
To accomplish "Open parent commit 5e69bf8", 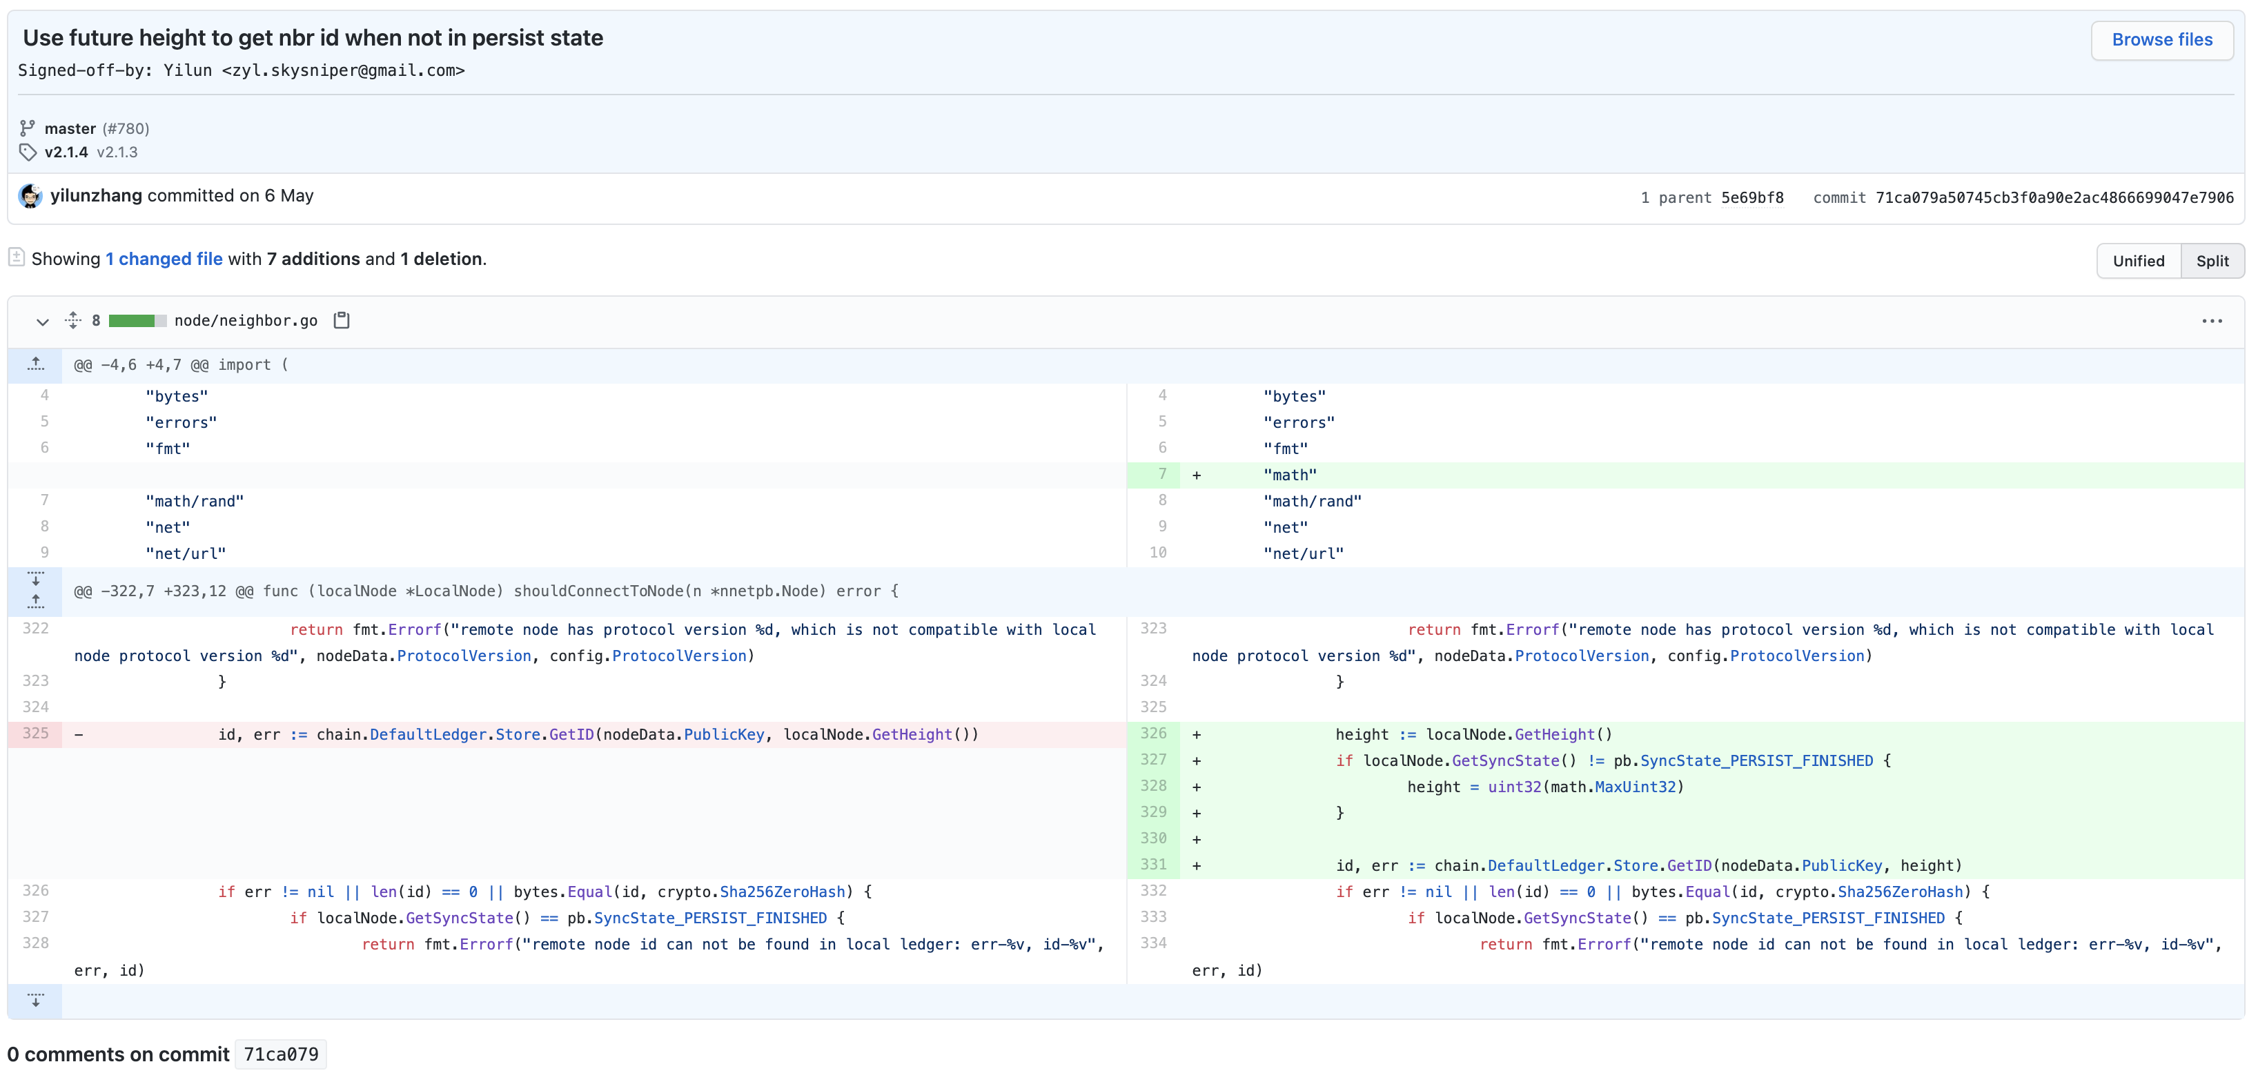I will [1751, 198].
